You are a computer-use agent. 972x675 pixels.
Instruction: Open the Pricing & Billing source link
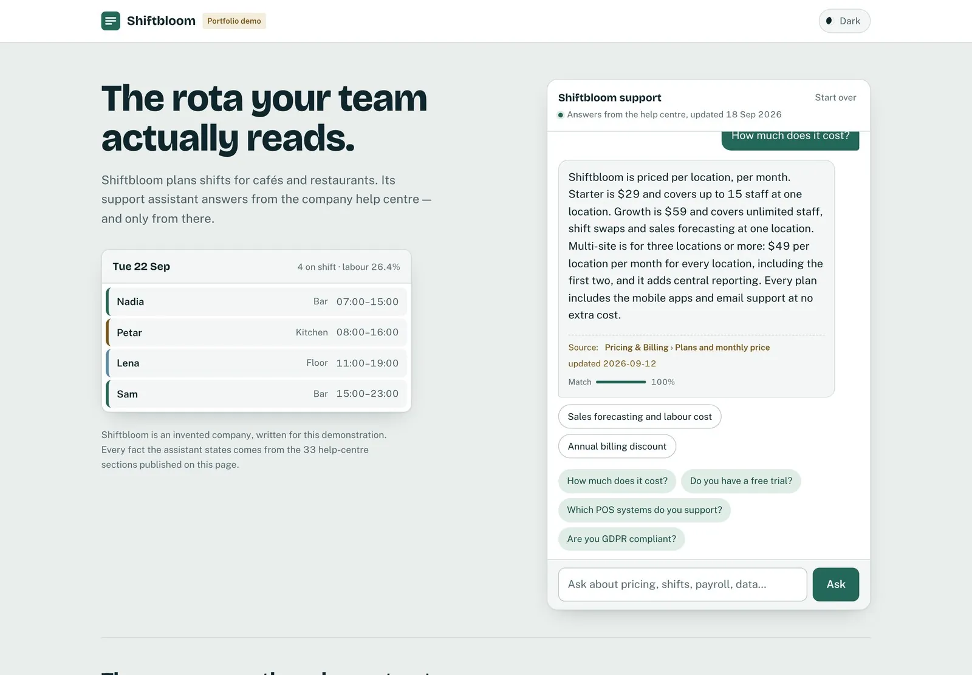click(x=687, y=348)
